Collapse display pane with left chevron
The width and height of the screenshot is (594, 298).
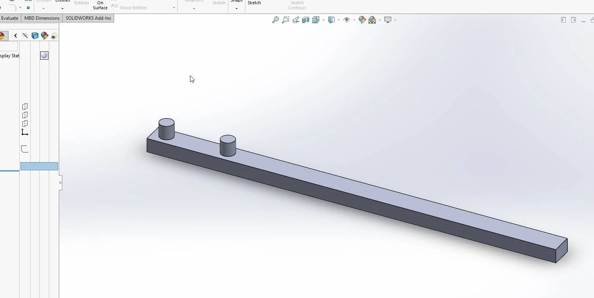click(x=15, y=36)
